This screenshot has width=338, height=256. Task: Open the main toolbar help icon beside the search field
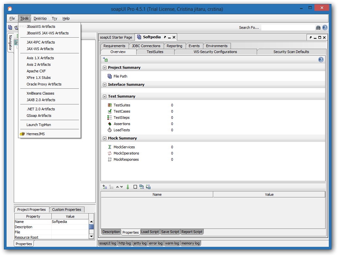click(325, 27)
